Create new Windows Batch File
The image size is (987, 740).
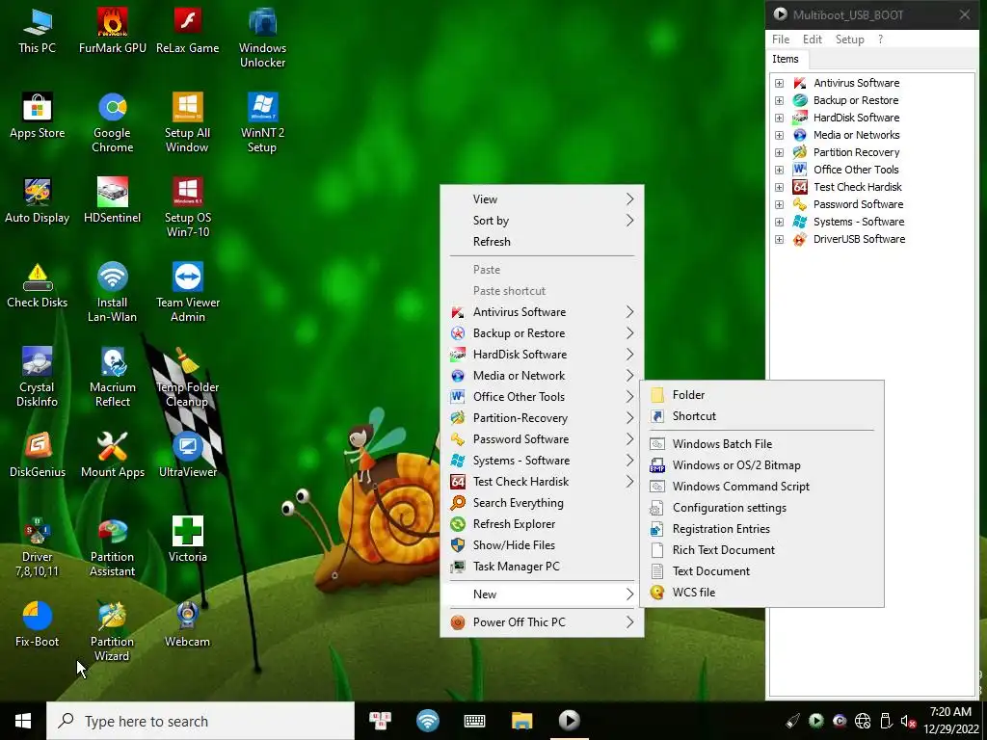pyautogui.click(x=761, y=444)
